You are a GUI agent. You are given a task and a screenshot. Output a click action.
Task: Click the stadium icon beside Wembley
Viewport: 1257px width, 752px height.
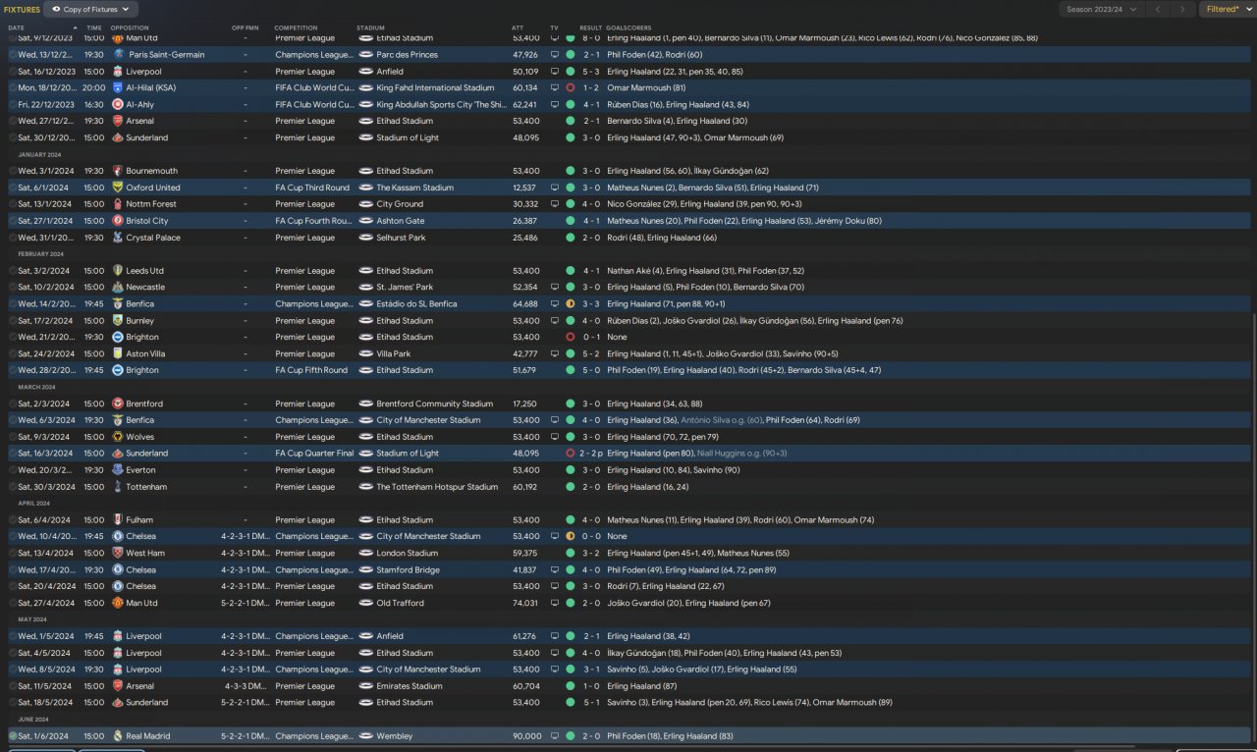(x=366, y=736)
